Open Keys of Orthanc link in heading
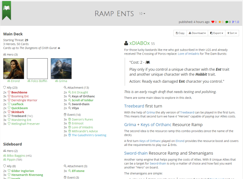The height and width of the screenshot is (179, 243). (x=156, y=125)
